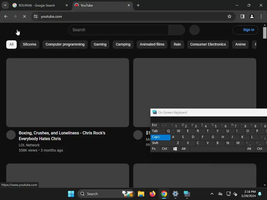Focus the YouTube Search field
The height and width of the screenshot is (200, 267).
pos(118,30)
